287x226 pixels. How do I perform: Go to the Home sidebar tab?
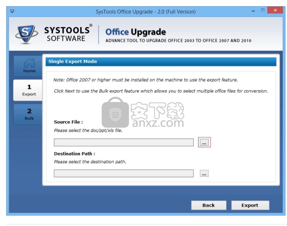click(x=28, y=66)
